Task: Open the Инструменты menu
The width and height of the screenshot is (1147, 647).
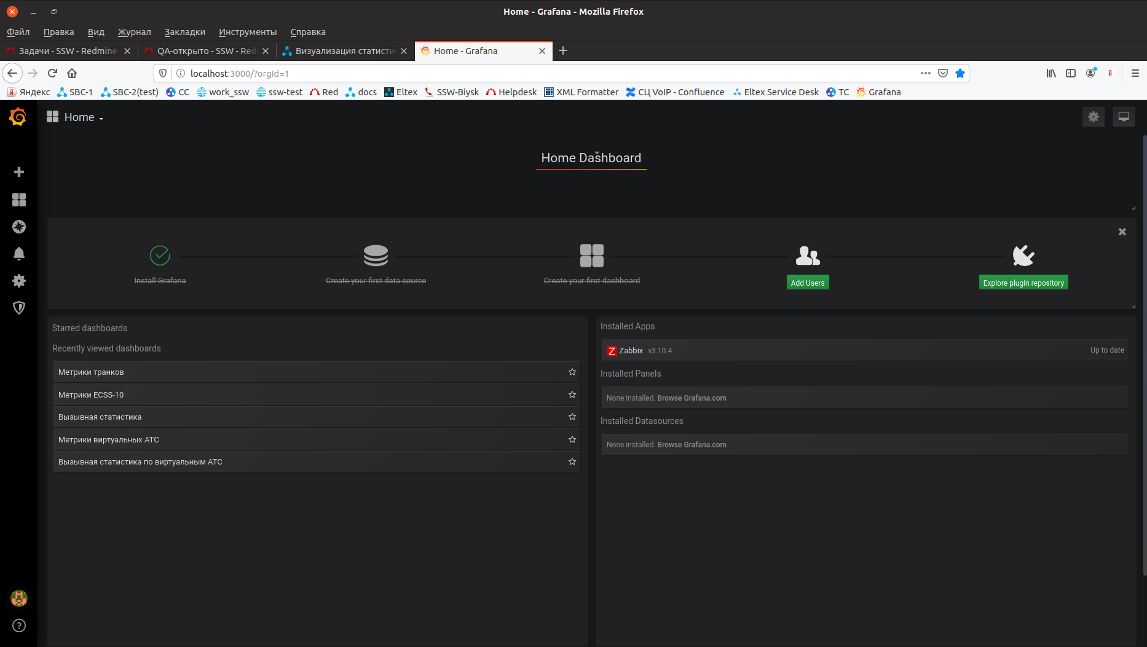Action: click(248, 32)
